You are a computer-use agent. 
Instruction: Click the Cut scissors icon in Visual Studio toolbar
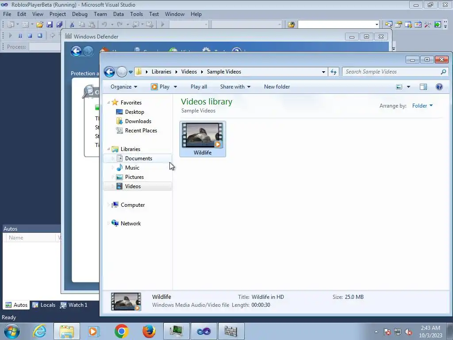click(x=72, y=25)
